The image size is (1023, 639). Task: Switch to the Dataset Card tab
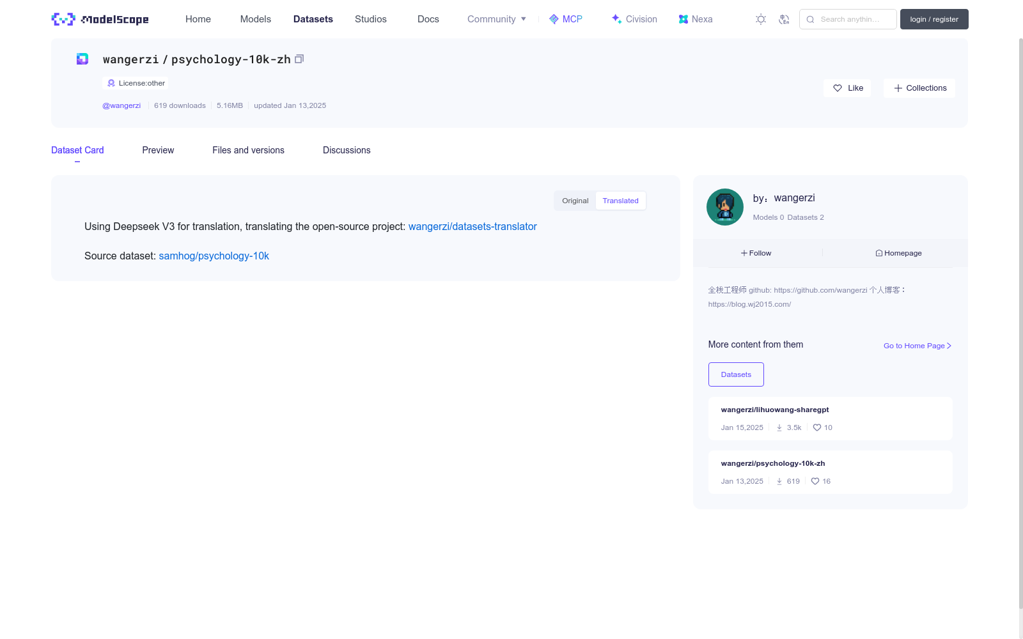(x=77, y=150)
